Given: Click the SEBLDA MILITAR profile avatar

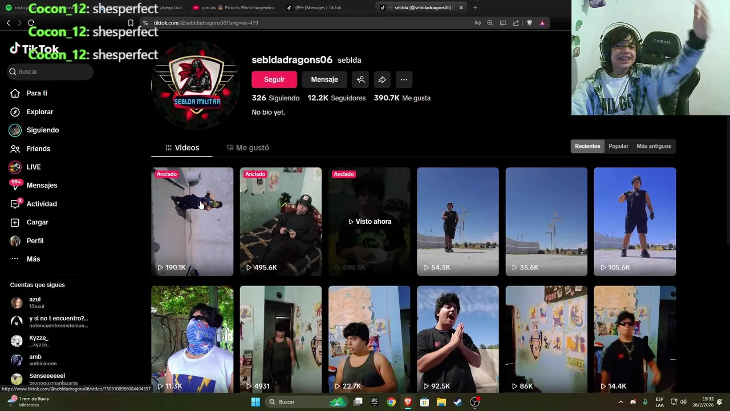Looking at the screenshot, I should [x=196, y=86].
